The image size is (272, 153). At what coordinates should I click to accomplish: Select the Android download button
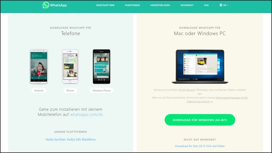pos(39,91)
